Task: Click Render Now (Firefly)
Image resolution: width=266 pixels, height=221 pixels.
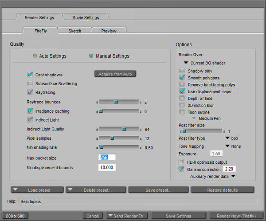Action: 236,216
